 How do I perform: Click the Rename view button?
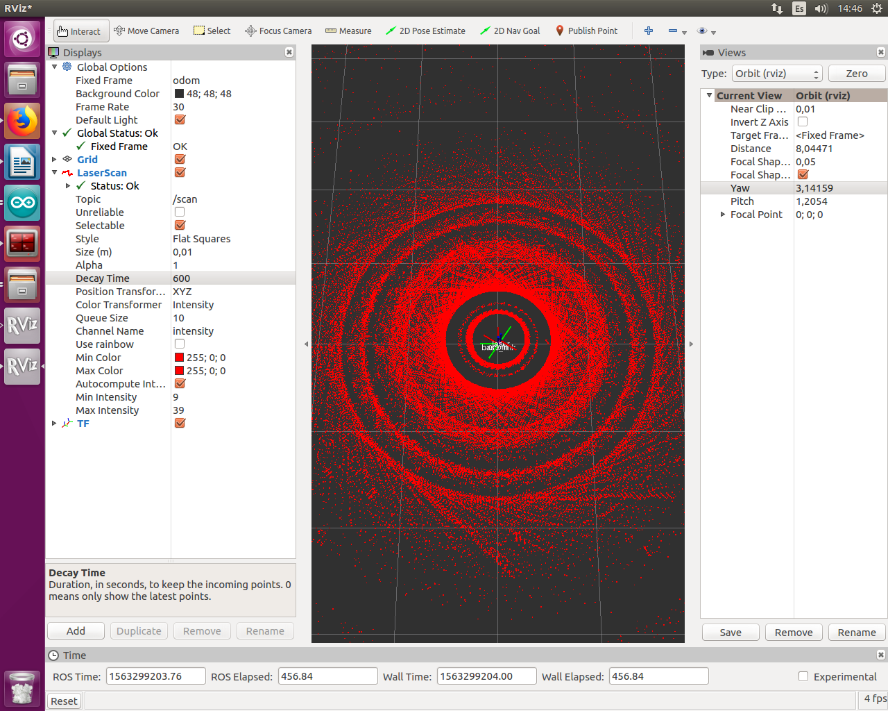click(857, 633)
